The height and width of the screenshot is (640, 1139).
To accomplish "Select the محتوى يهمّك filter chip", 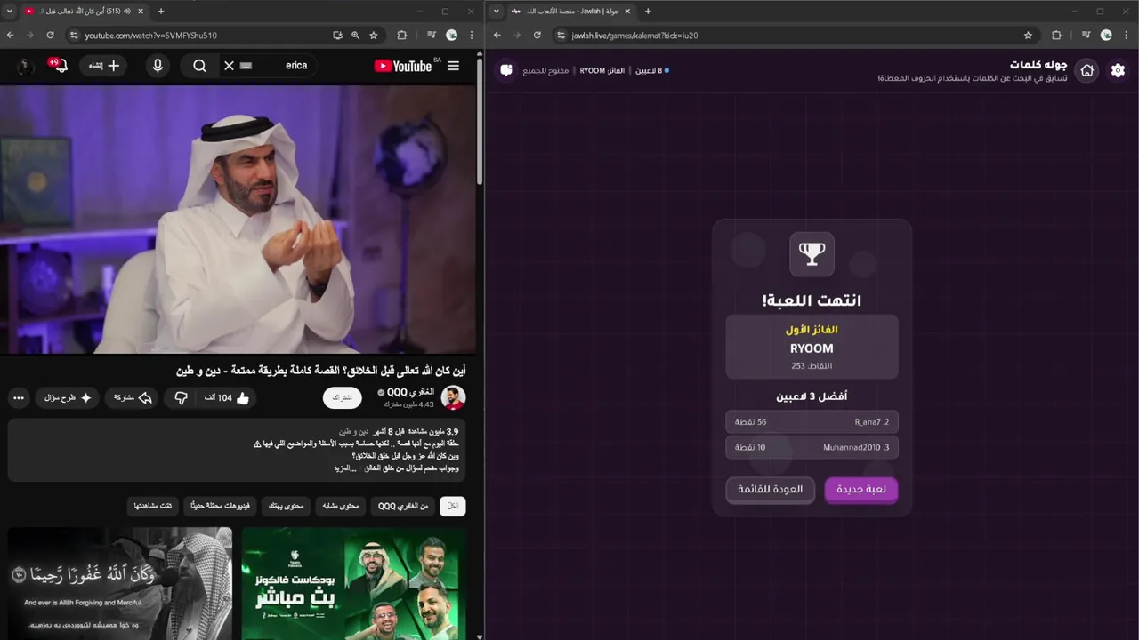I will pos(286,506).
